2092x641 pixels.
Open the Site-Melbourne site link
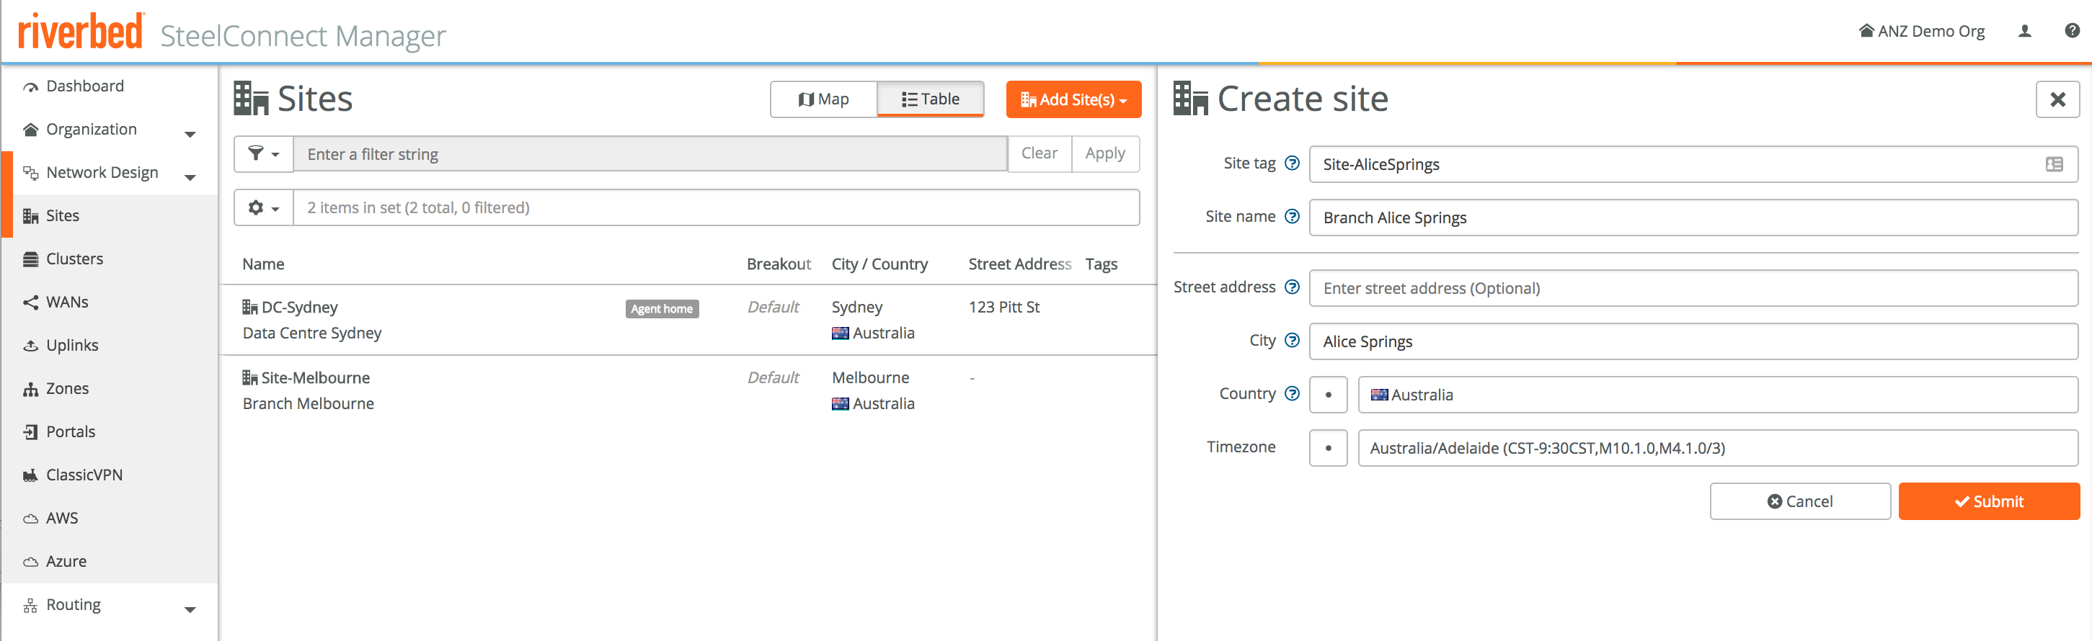[x=315, y=377]
